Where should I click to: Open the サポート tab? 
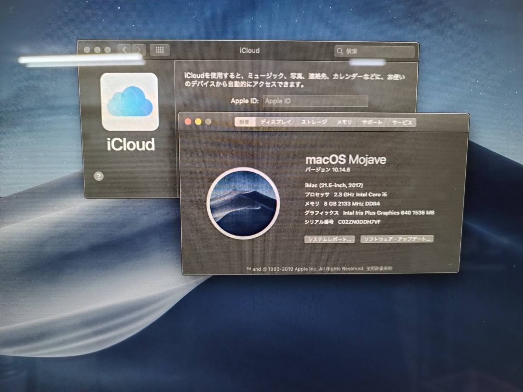click(x=372, y=122)
